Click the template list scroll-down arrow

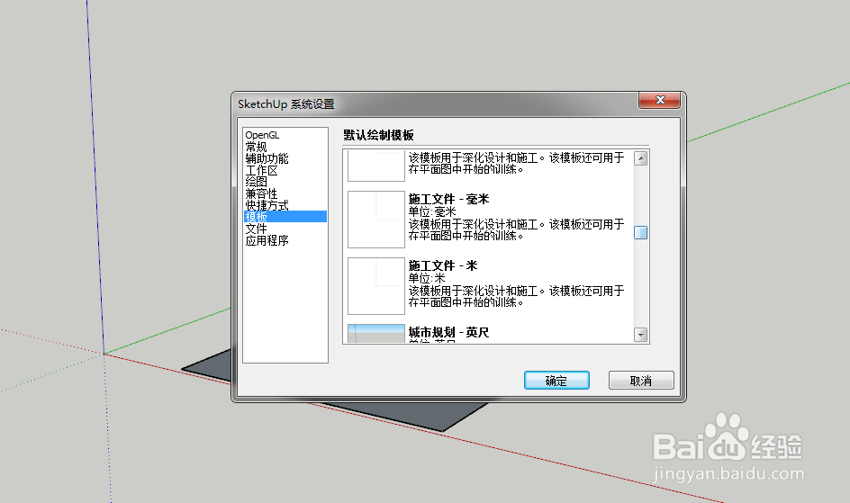[x=641, y=335]
